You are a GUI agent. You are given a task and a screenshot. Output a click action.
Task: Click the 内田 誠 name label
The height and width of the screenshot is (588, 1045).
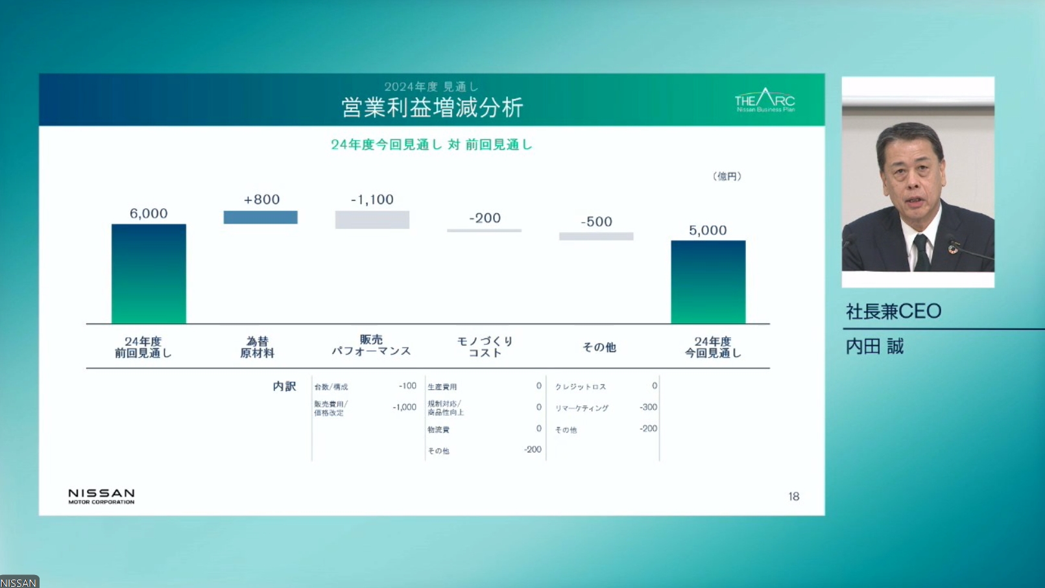point(874,346)
